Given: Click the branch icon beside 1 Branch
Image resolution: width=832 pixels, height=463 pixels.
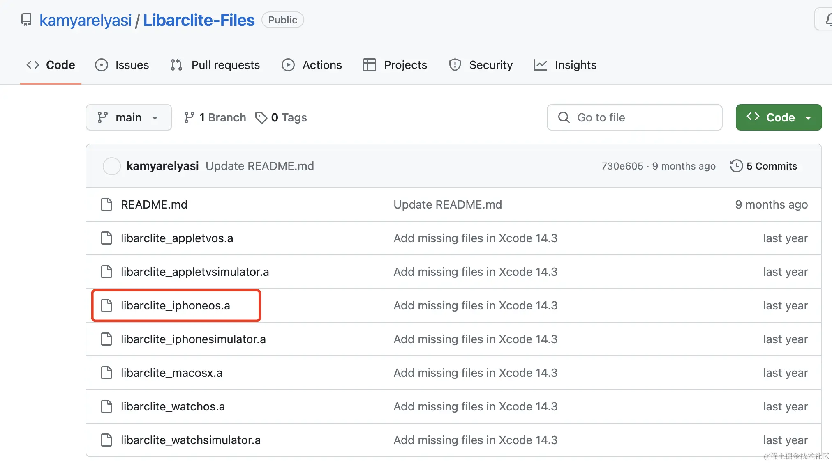Looking at the screenshot, I should click(x=189, y=118).
